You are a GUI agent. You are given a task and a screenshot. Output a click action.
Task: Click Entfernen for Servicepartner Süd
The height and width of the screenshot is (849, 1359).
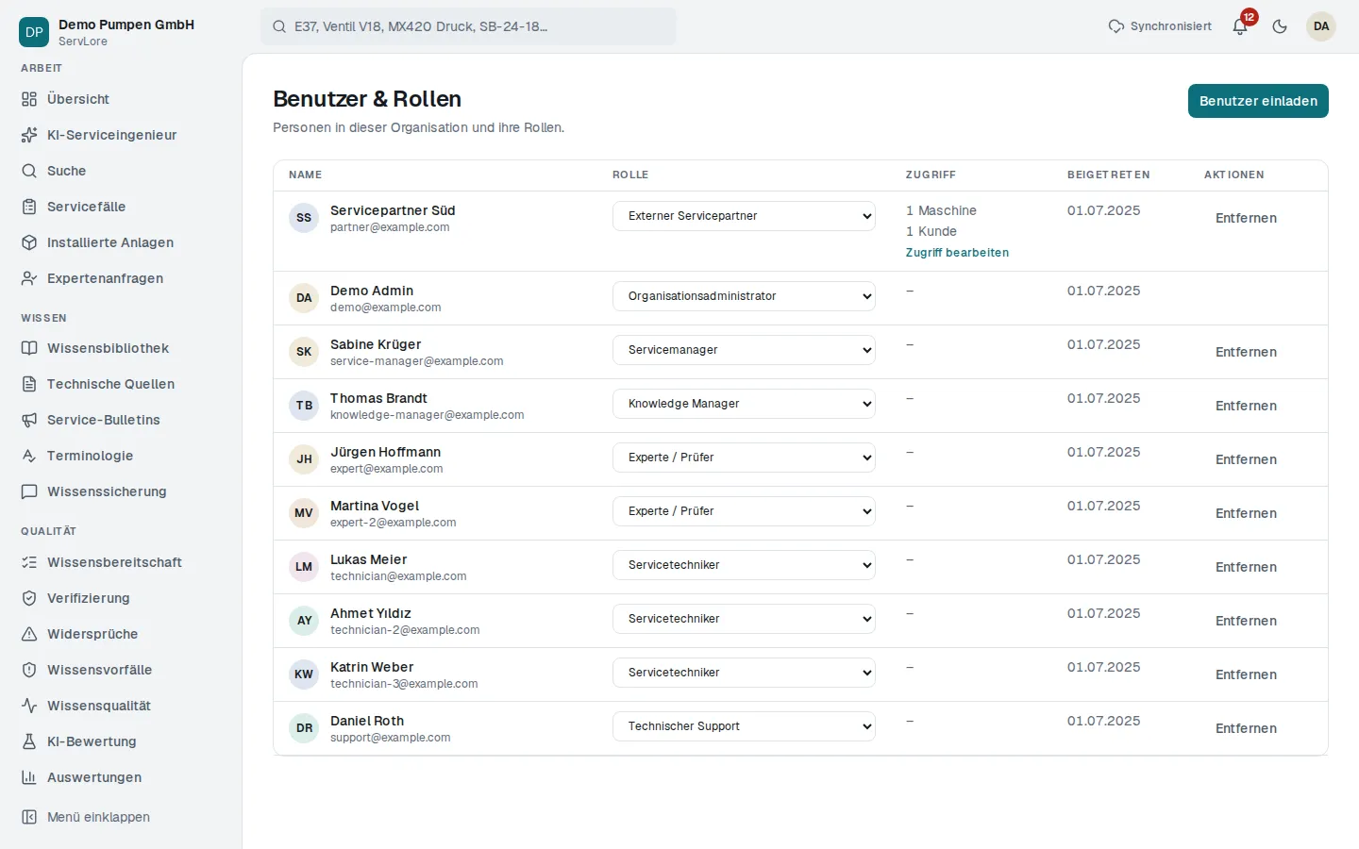(1246, 218)
